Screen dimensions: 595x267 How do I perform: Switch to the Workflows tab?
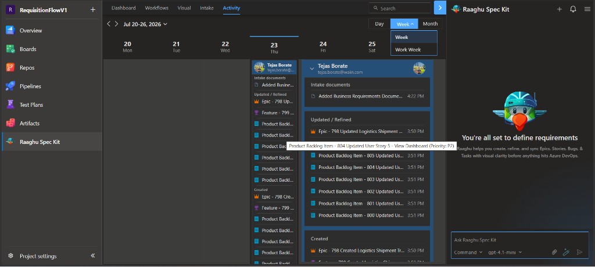[x=157, y=8]
